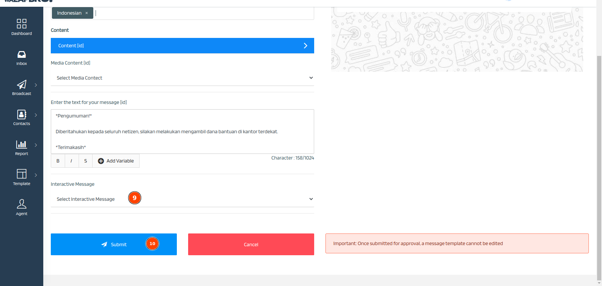The width and height of the screenshot is (602, 286).
Task: Apply italic with the I formatting button
Action: point(71,161)
